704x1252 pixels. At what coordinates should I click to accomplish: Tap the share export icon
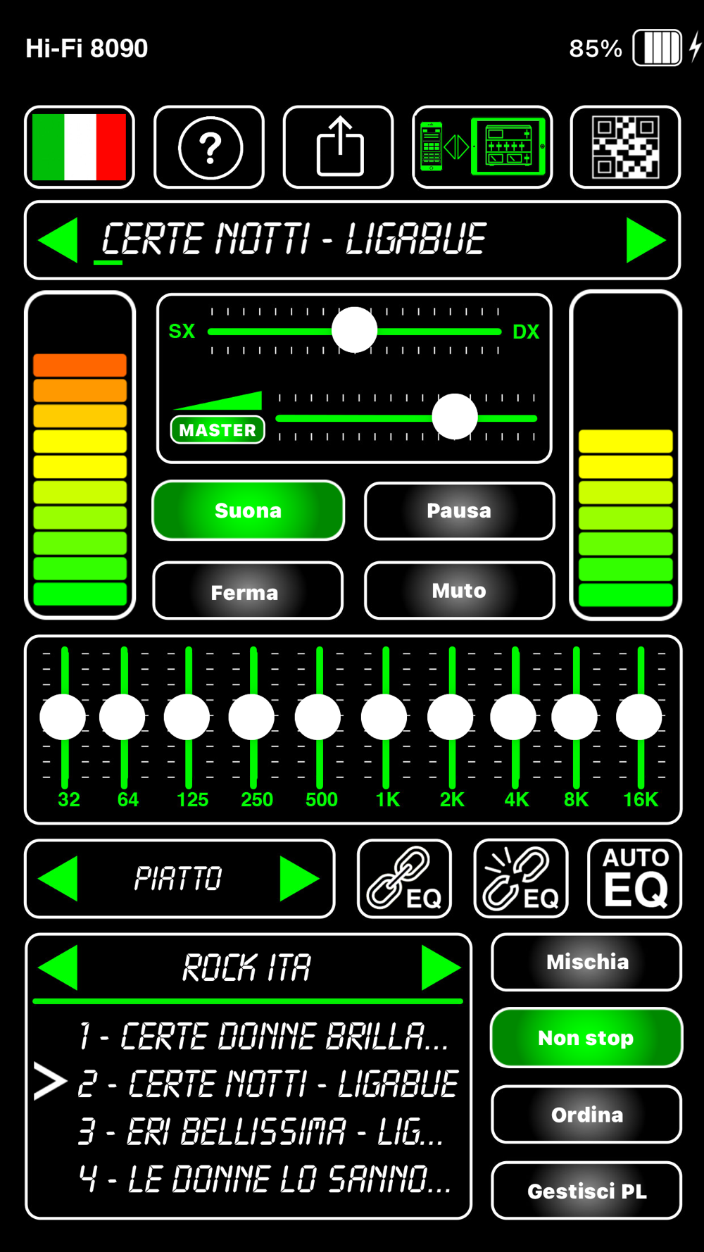pos(339,147)
